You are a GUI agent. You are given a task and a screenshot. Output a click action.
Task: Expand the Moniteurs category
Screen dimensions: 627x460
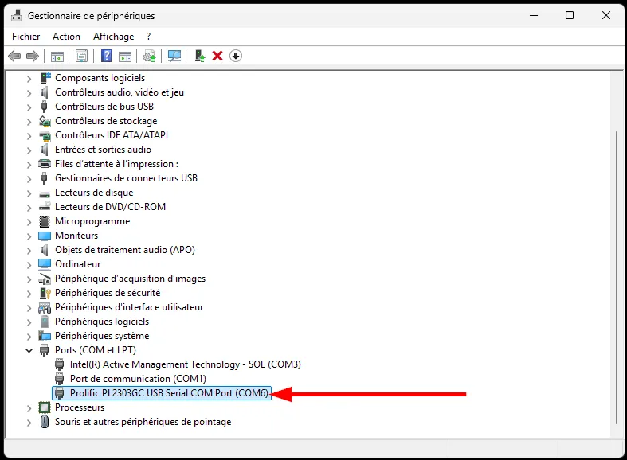point(29,236)
